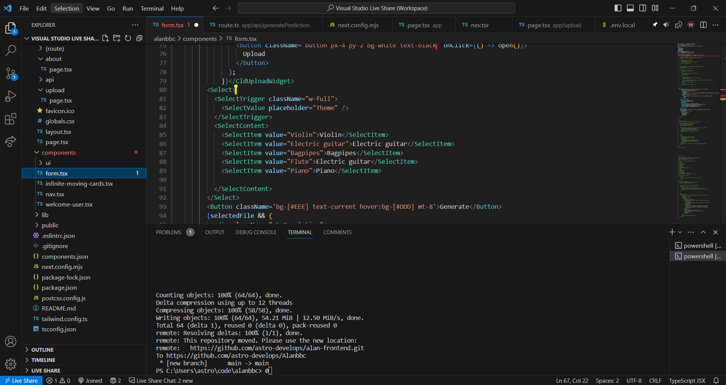Image resolution: width=726 pixels, height=385 pixels.
Task: Toggle the bottom panel layout button
Action: (630, 8)
